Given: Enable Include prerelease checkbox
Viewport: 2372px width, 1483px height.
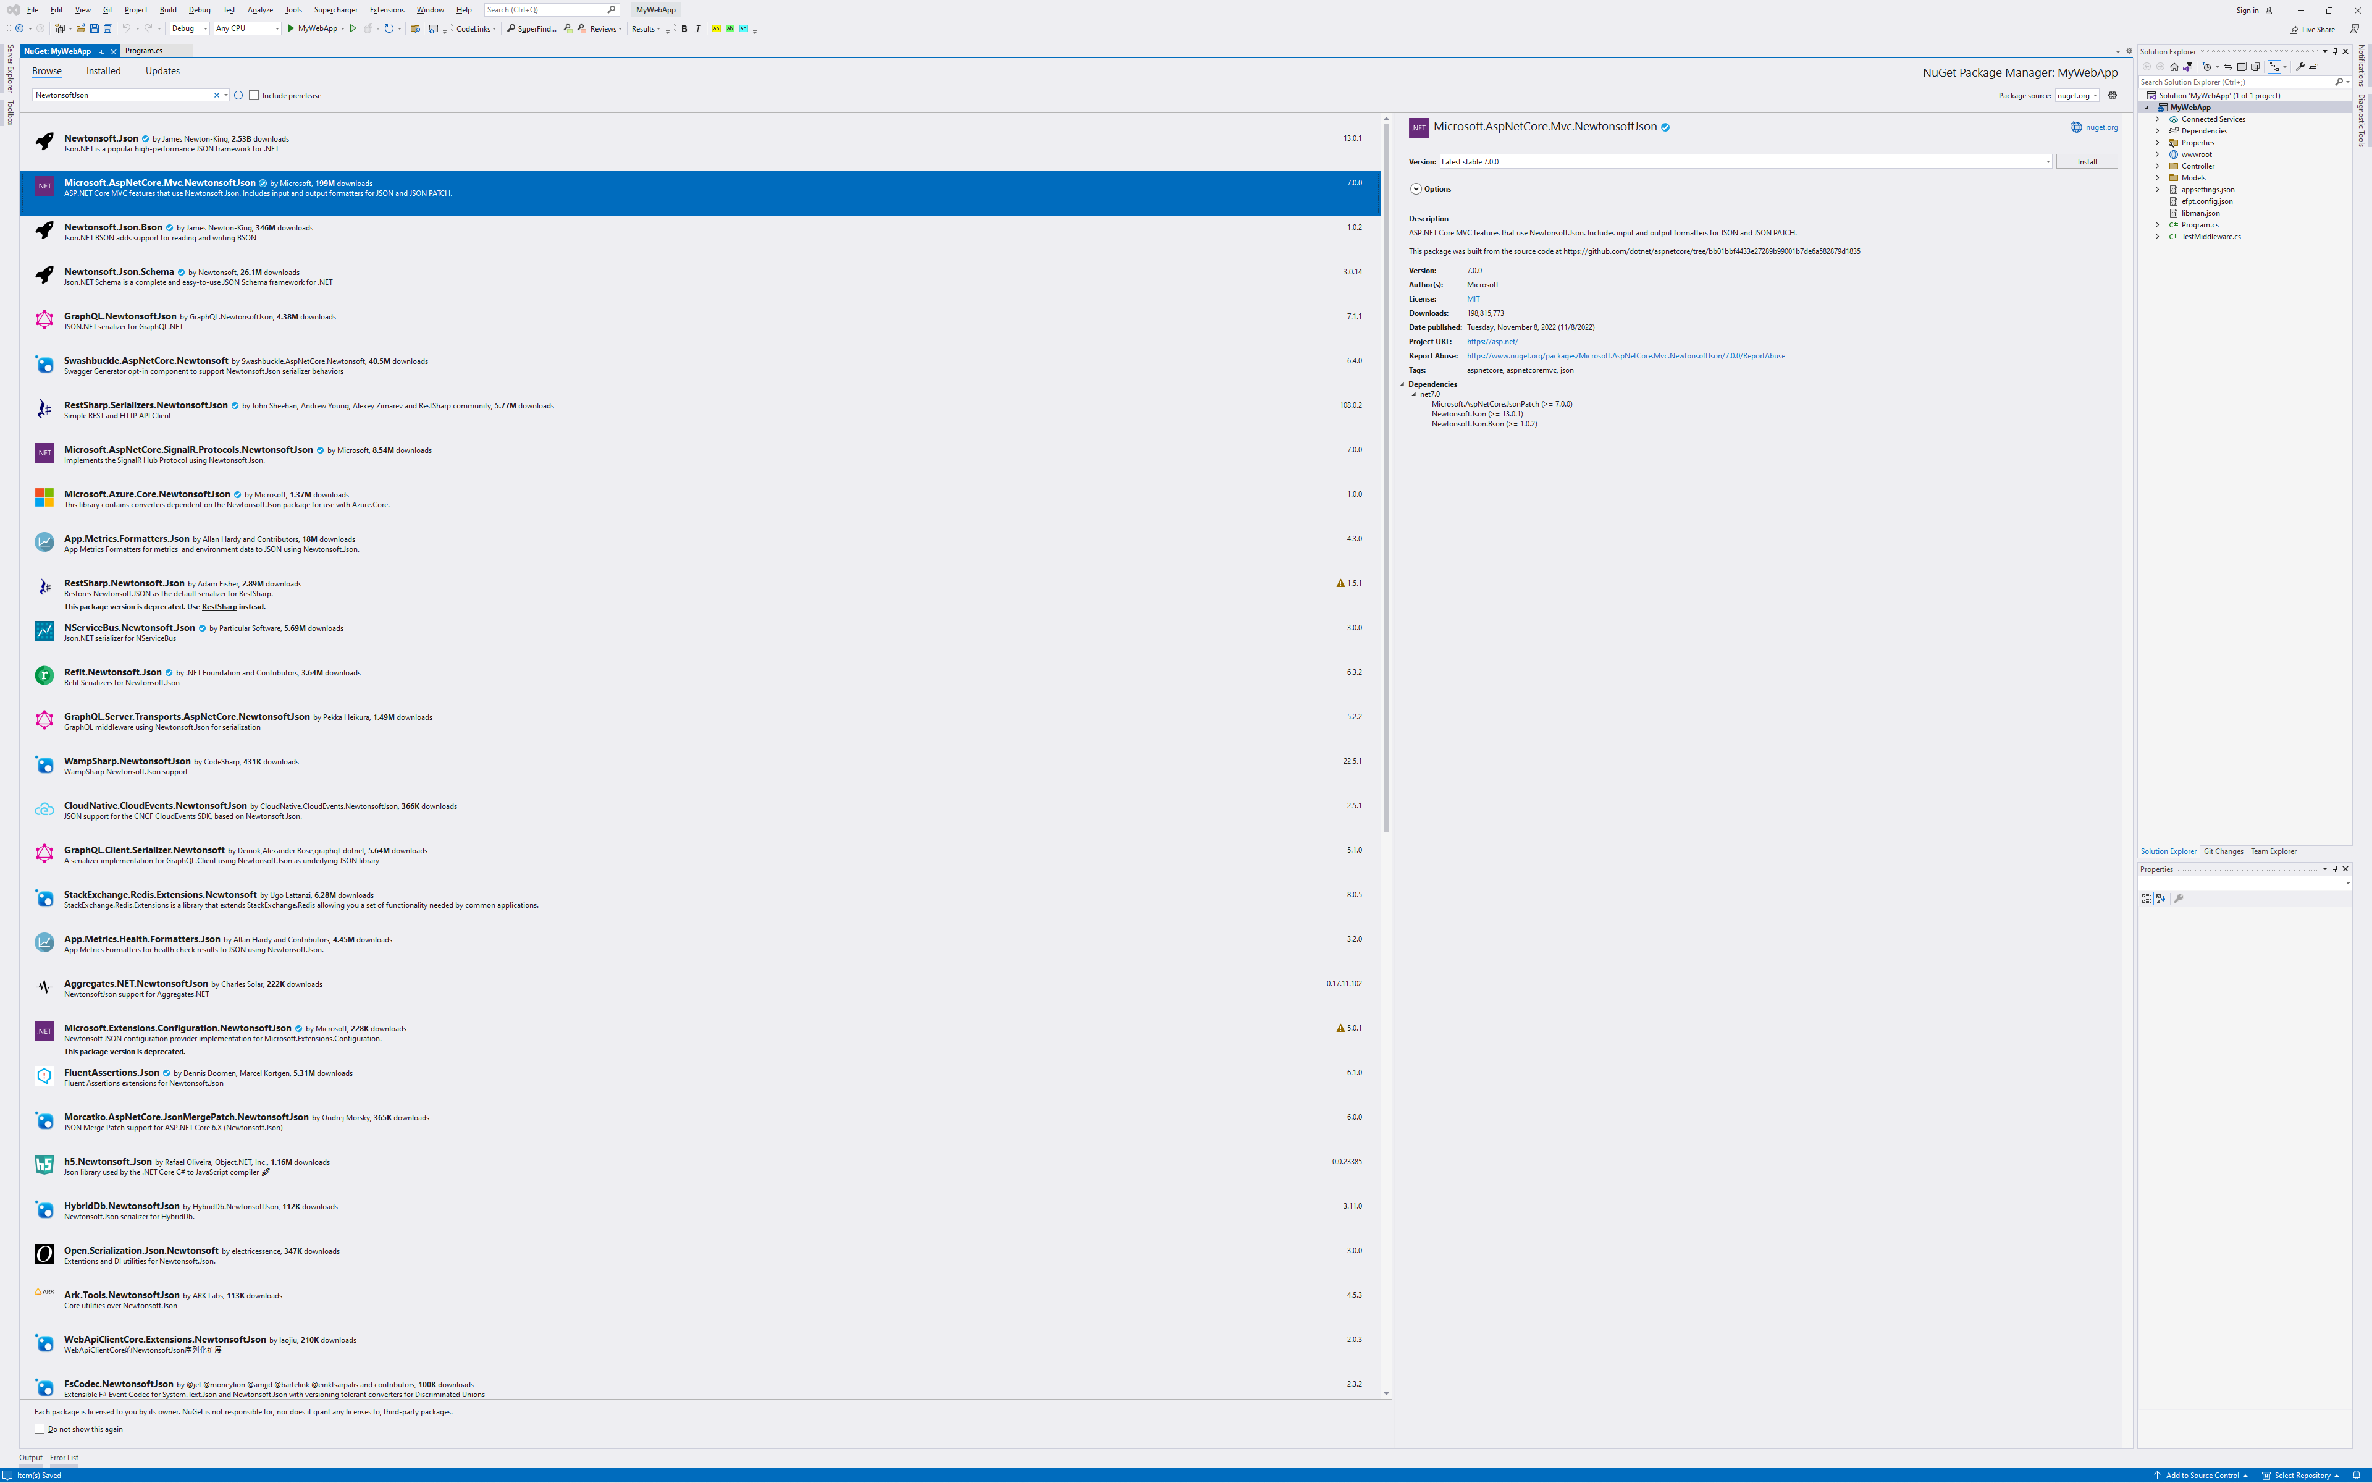Looking at the screenshot, I should pos(254,95).
